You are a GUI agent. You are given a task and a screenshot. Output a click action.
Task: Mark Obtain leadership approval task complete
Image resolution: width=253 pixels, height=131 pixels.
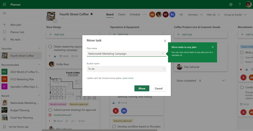[50, 47]
